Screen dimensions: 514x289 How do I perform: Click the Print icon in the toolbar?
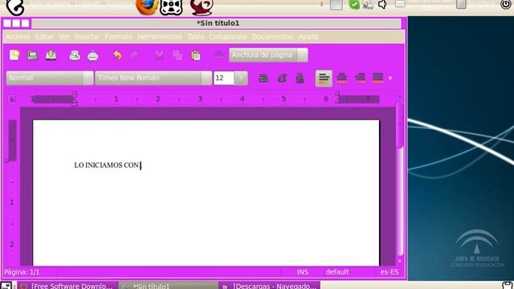tap(93, 55)
